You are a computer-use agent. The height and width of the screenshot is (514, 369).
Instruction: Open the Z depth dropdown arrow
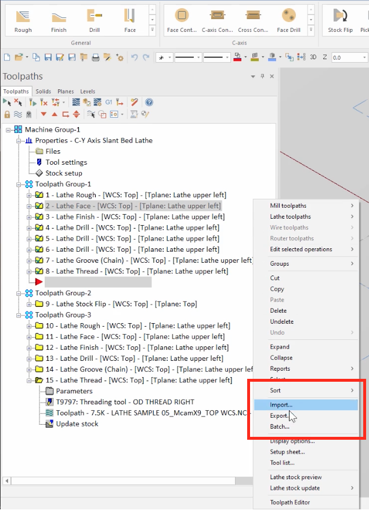pyautogui.click(x=364, y=57)
